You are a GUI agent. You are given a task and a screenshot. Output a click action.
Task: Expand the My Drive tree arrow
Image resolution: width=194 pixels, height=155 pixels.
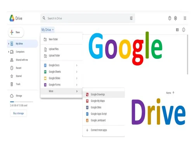9,44
